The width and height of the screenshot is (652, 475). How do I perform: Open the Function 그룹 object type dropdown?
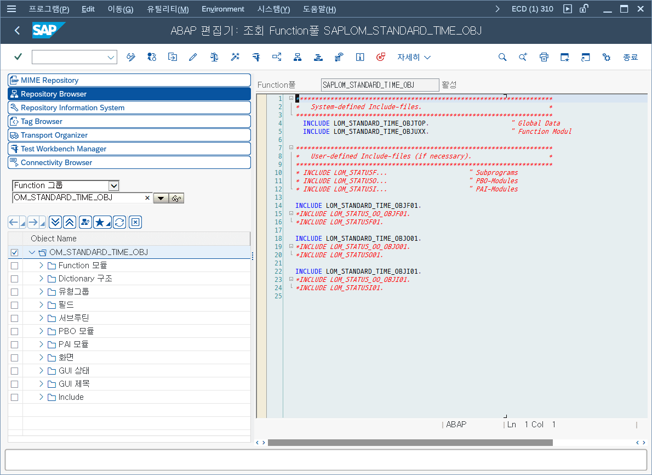coord(113,186)
